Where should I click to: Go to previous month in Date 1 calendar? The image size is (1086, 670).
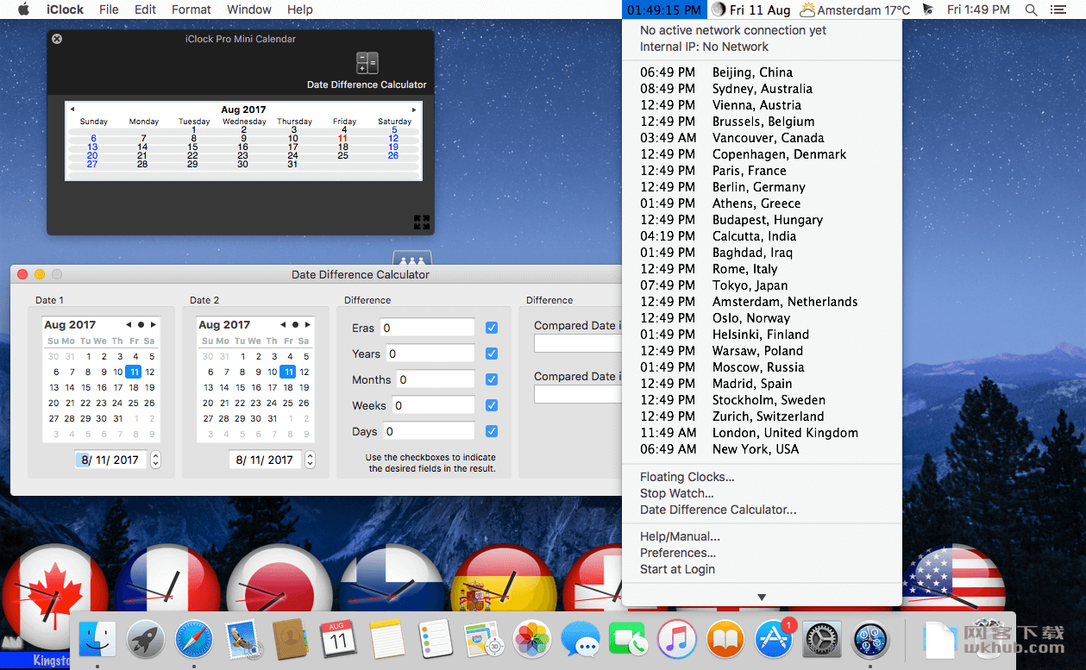(128, 325)
